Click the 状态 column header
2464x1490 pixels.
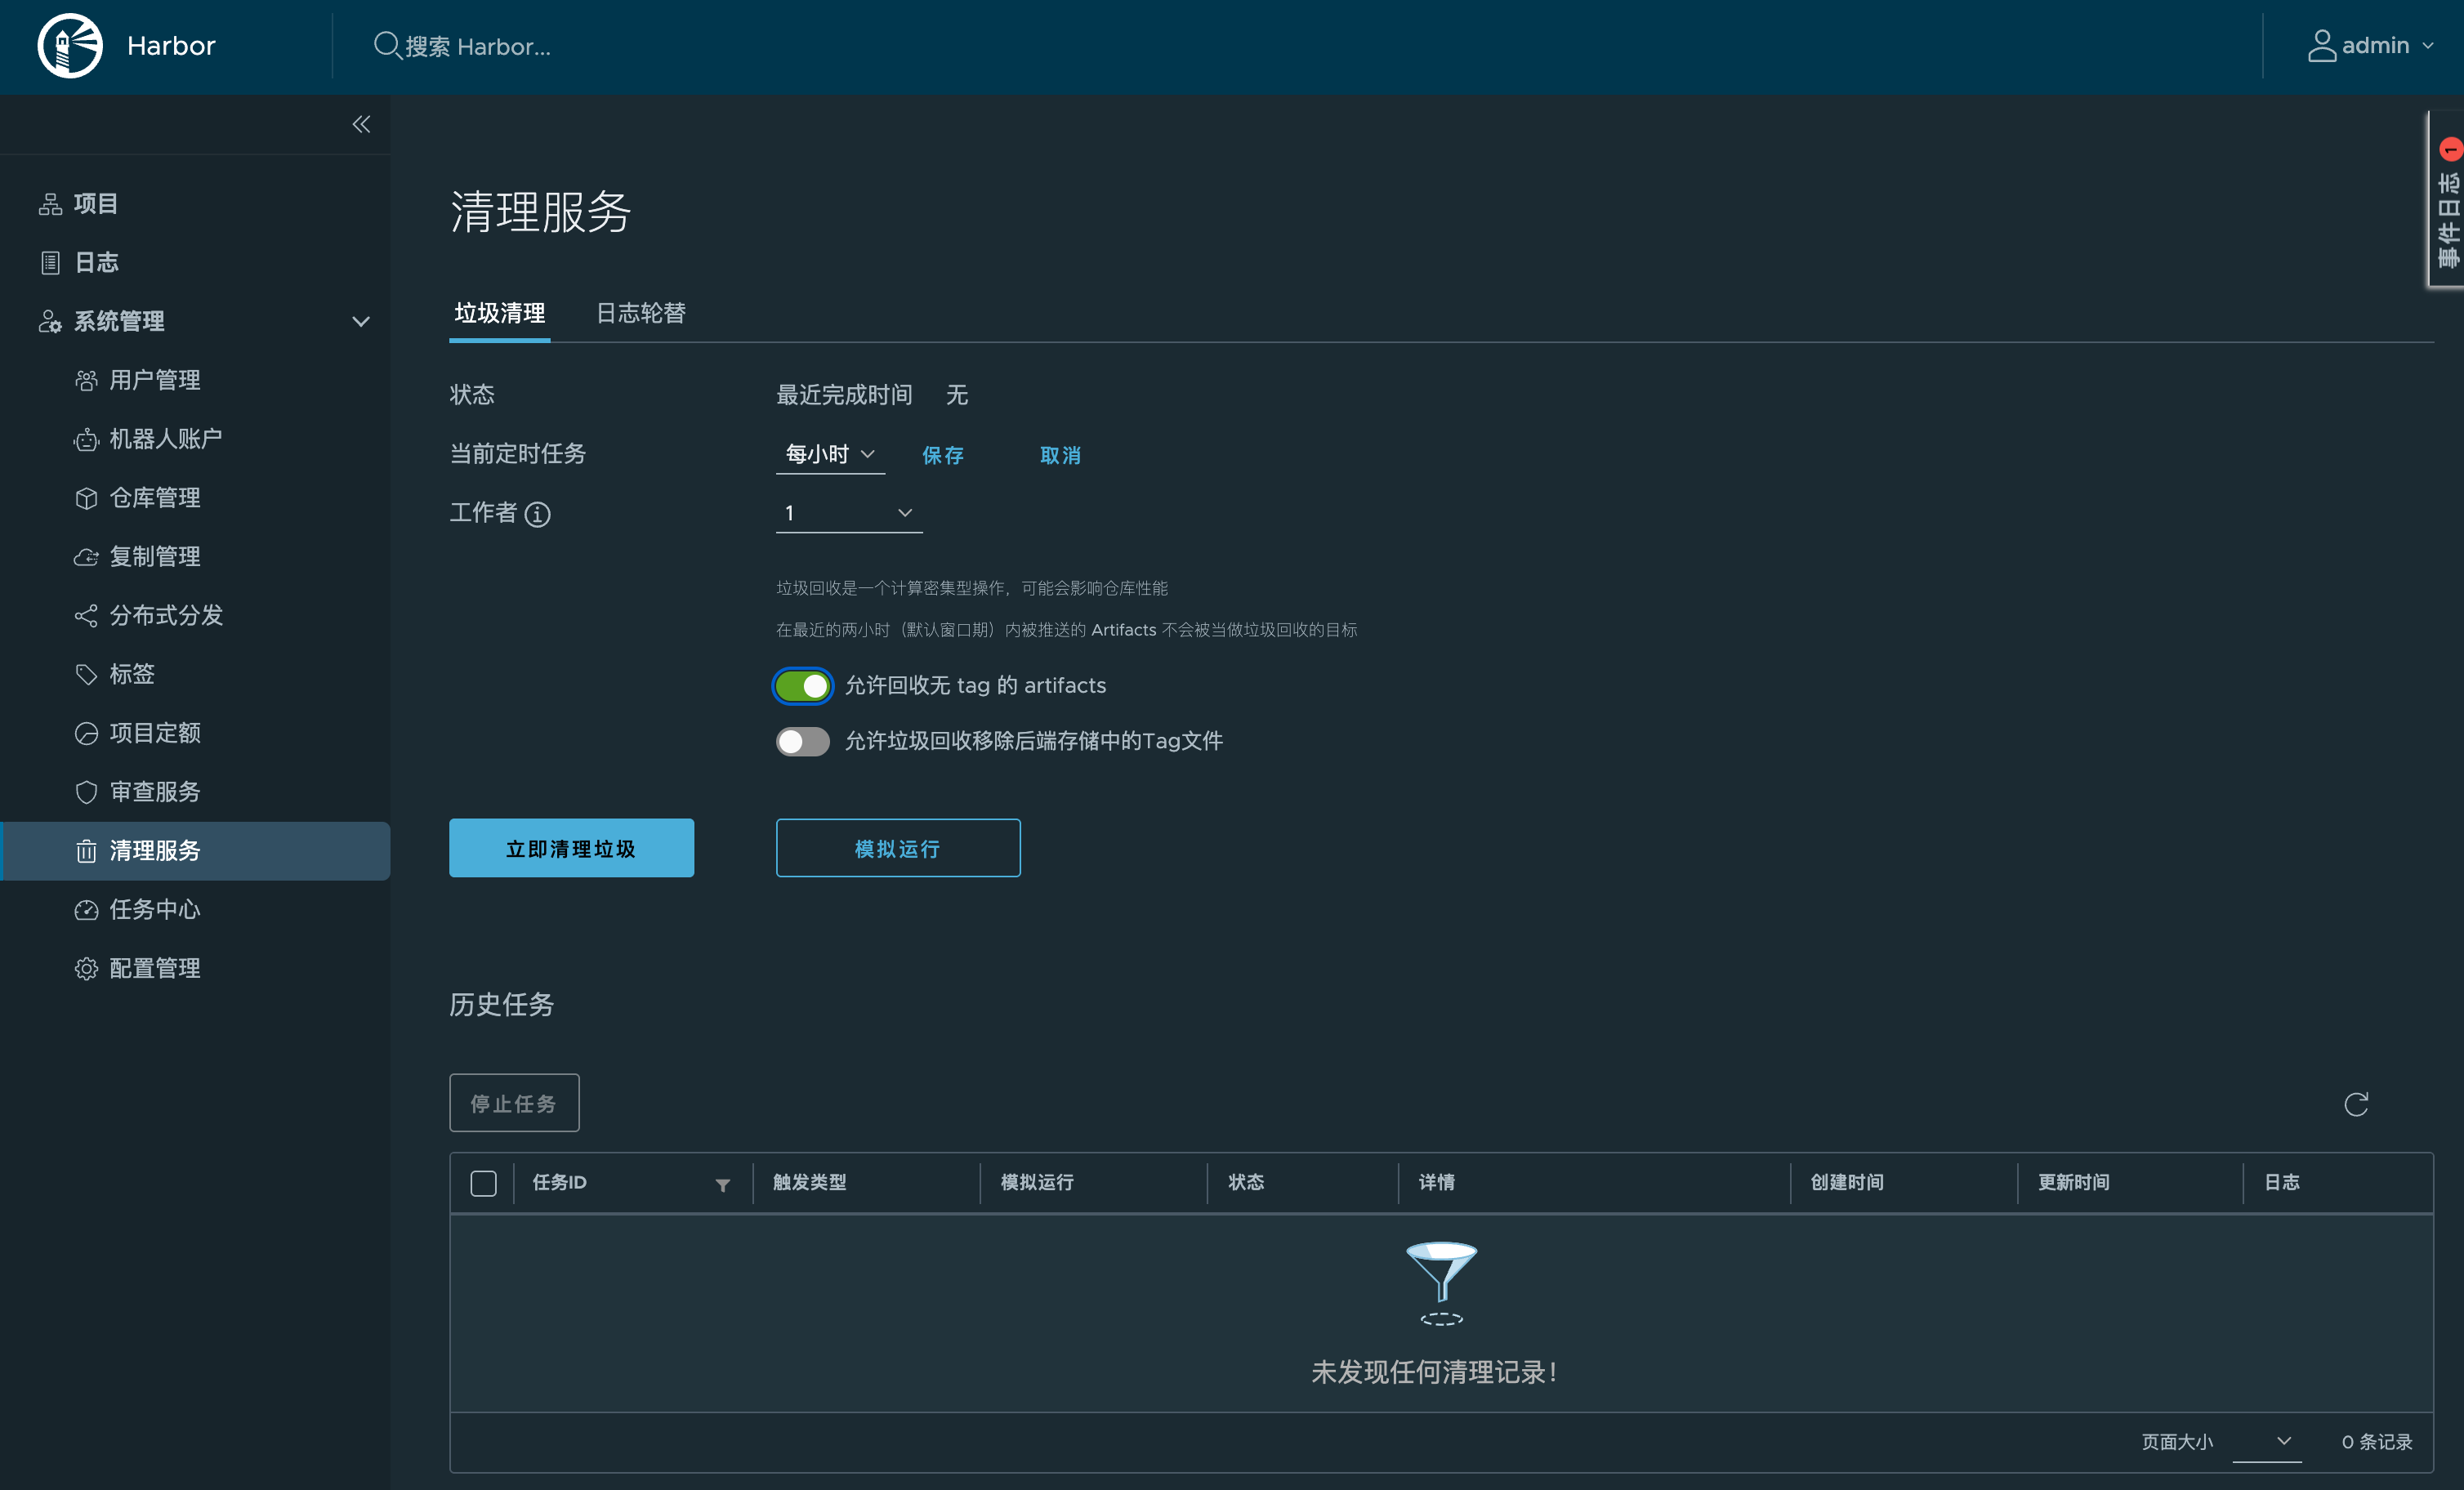[x=1246, y=1183]
